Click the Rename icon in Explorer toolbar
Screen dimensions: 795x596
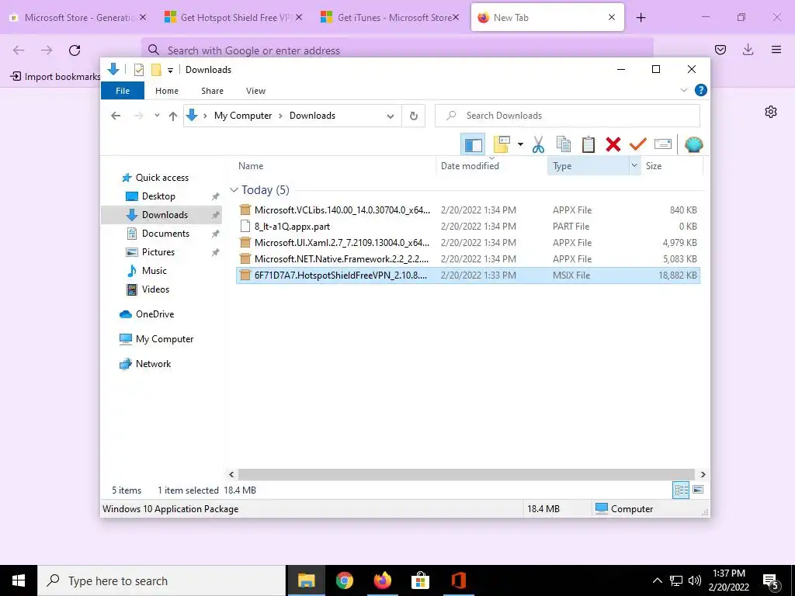click(663, 144)
